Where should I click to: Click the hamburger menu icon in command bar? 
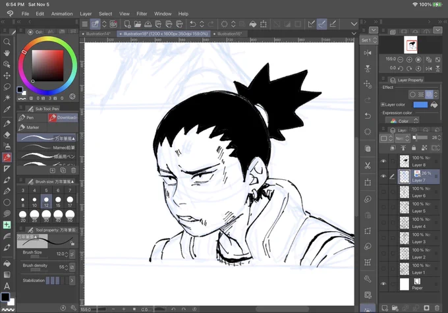(x=85, y=24)
